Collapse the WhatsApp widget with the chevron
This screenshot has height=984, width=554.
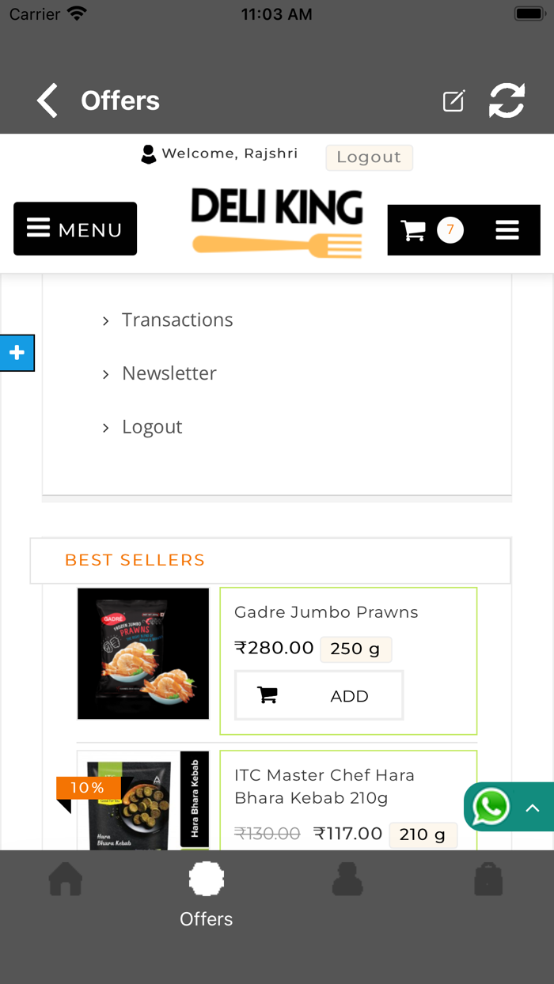pos(532,807)
